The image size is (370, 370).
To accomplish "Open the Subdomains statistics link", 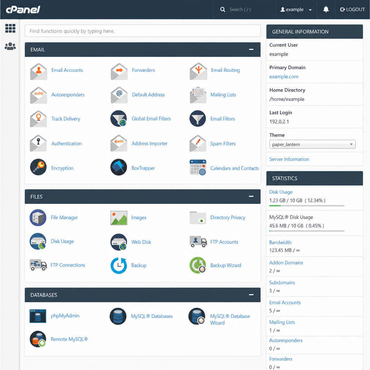I will (x=282, y=283).
